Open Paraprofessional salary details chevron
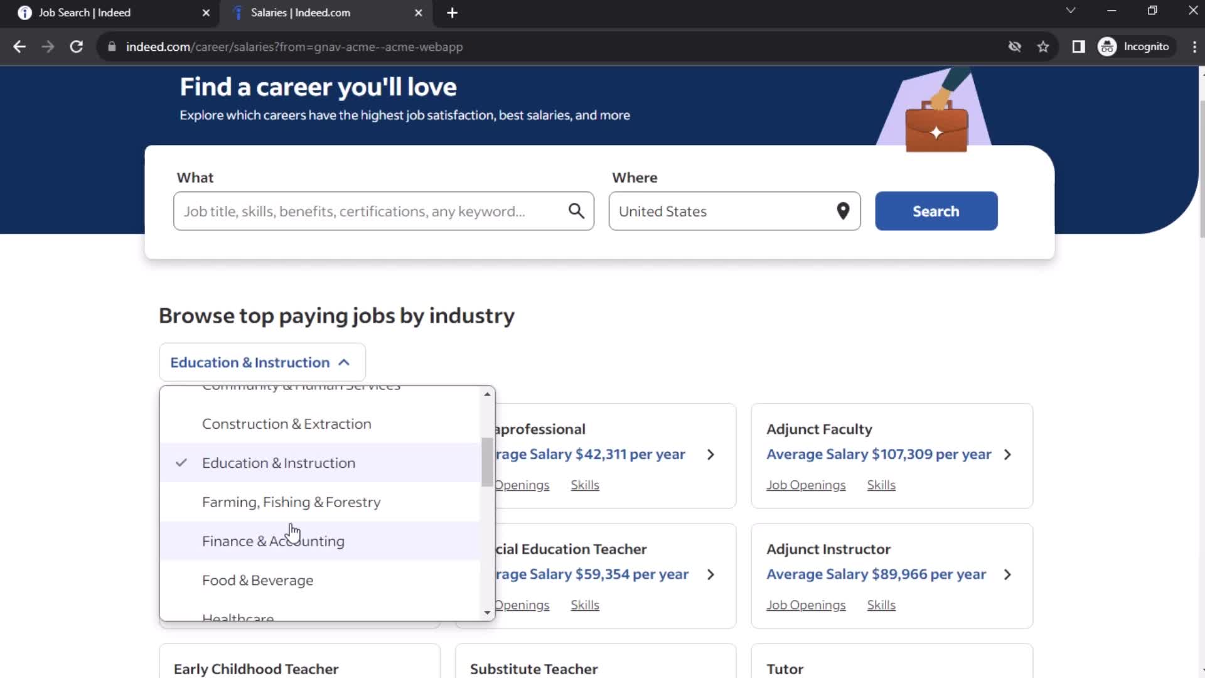Viewport: 1205px width, 678px height. 710,455
